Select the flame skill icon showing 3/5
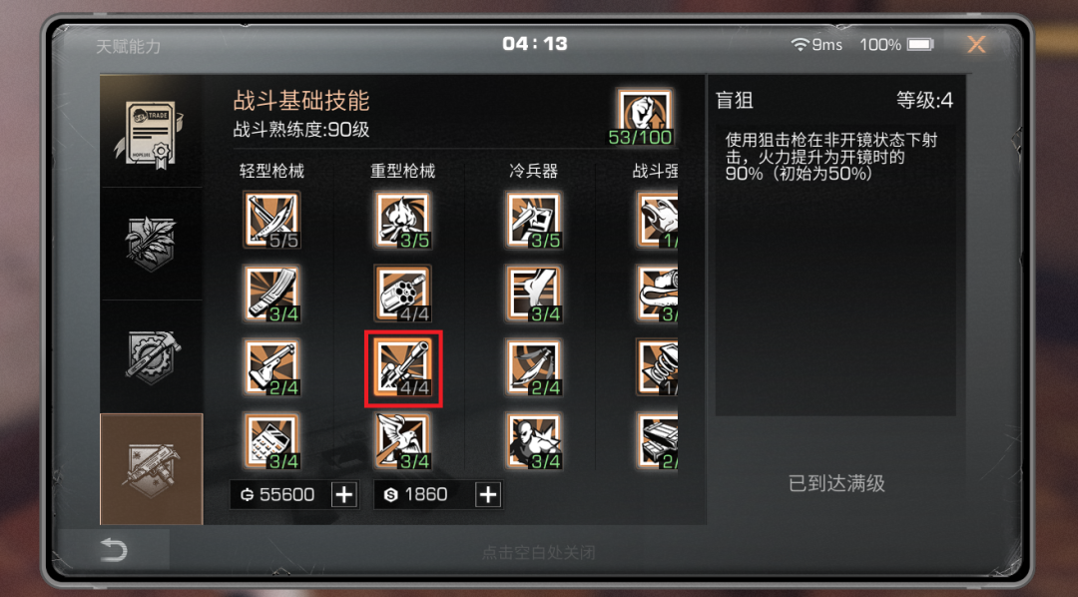Image resolution: width=1078 pixels, height=597 pixels. [x=403, y=220]
